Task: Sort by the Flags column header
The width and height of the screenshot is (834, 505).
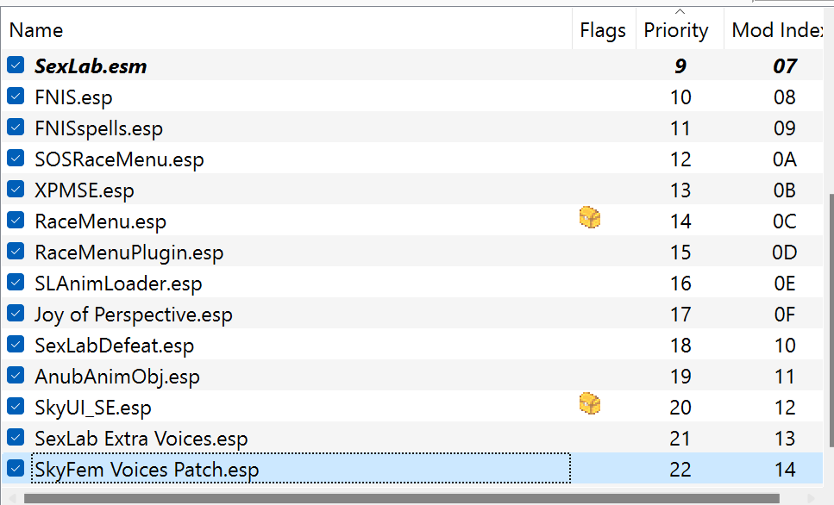Action: click(604, 30)
